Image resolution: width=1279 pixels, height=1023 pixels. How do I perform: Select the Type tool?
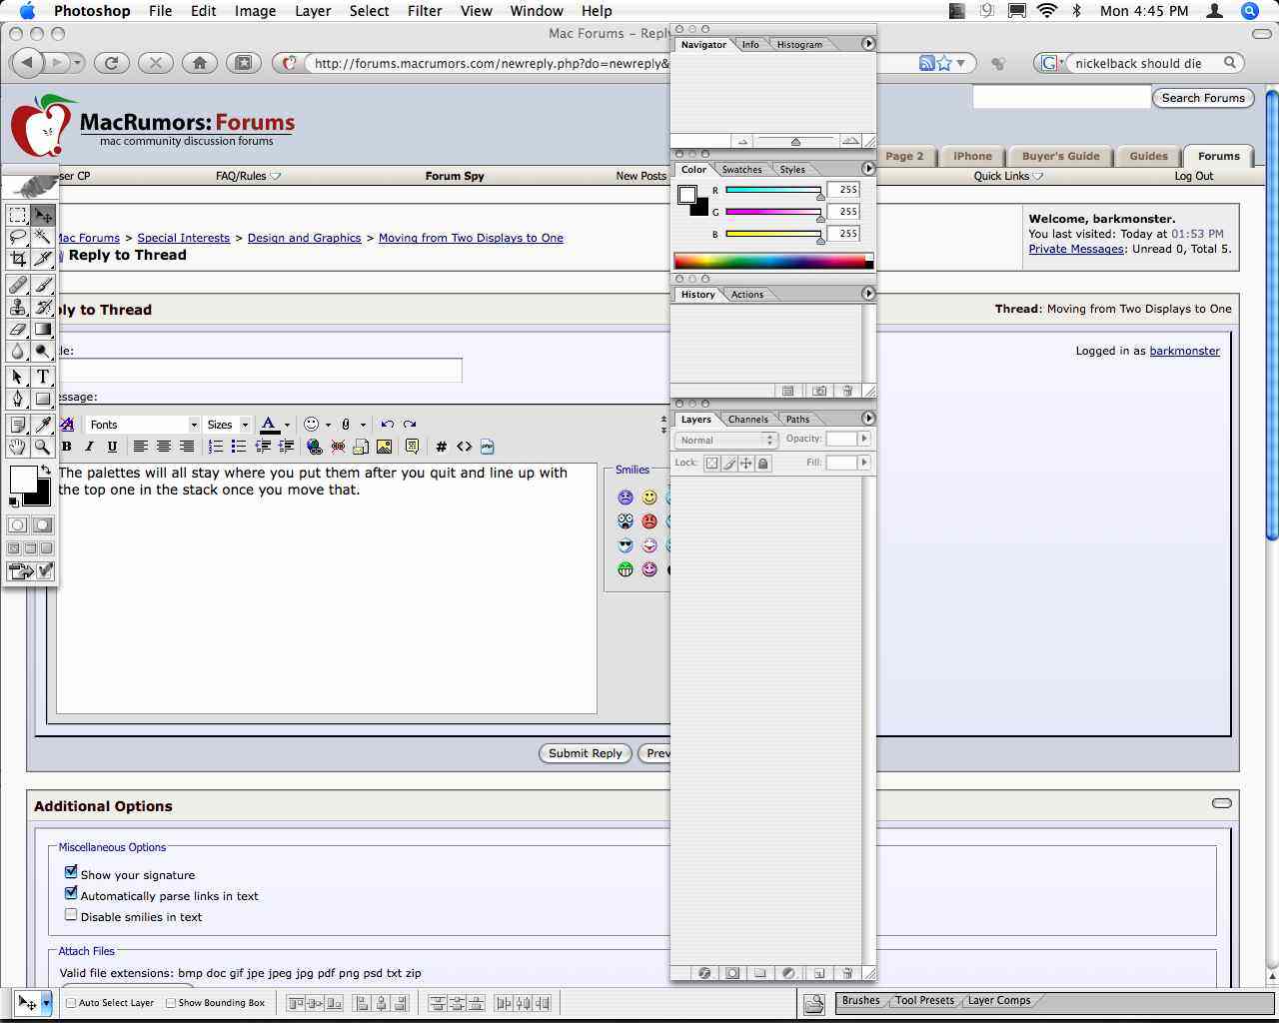43,377
